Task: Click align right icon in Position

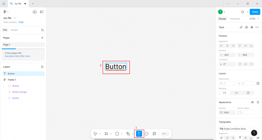Action: click(x=233, y=46)
